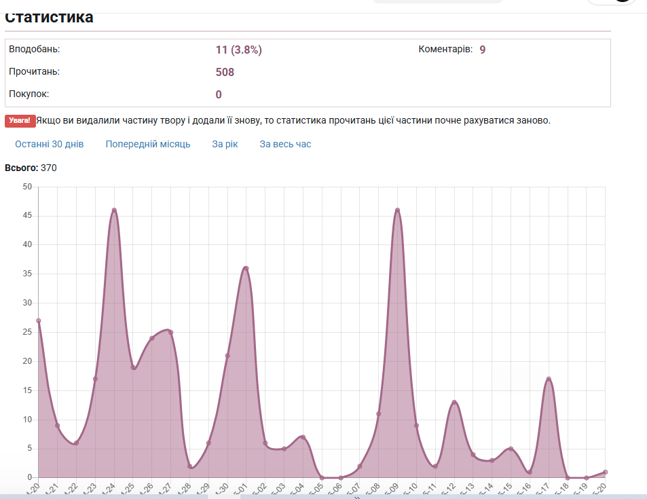
Task: Show statistics За весь час
Action: (x=285, y=144)
